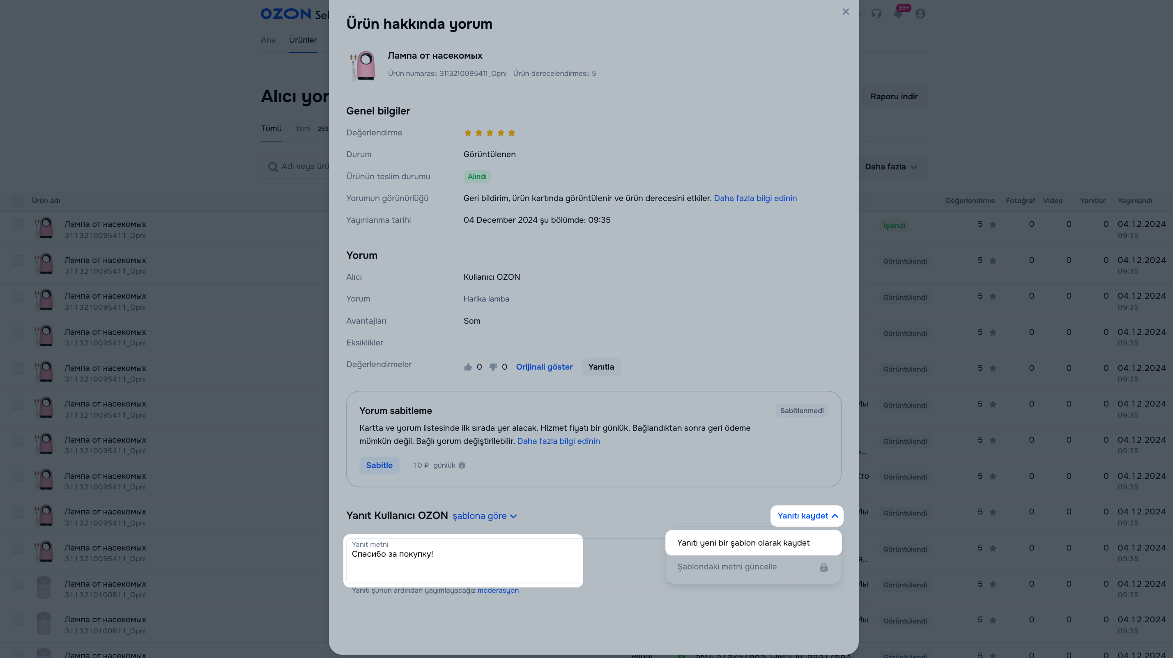
Task: Collapse the Yanıtı kaydet dropdown
Action: pyautogui.click(x=807, y=516)
